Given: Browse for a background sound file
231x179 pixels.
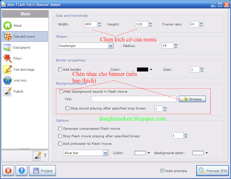Looking at the screenshot, I should pos(192,99).
